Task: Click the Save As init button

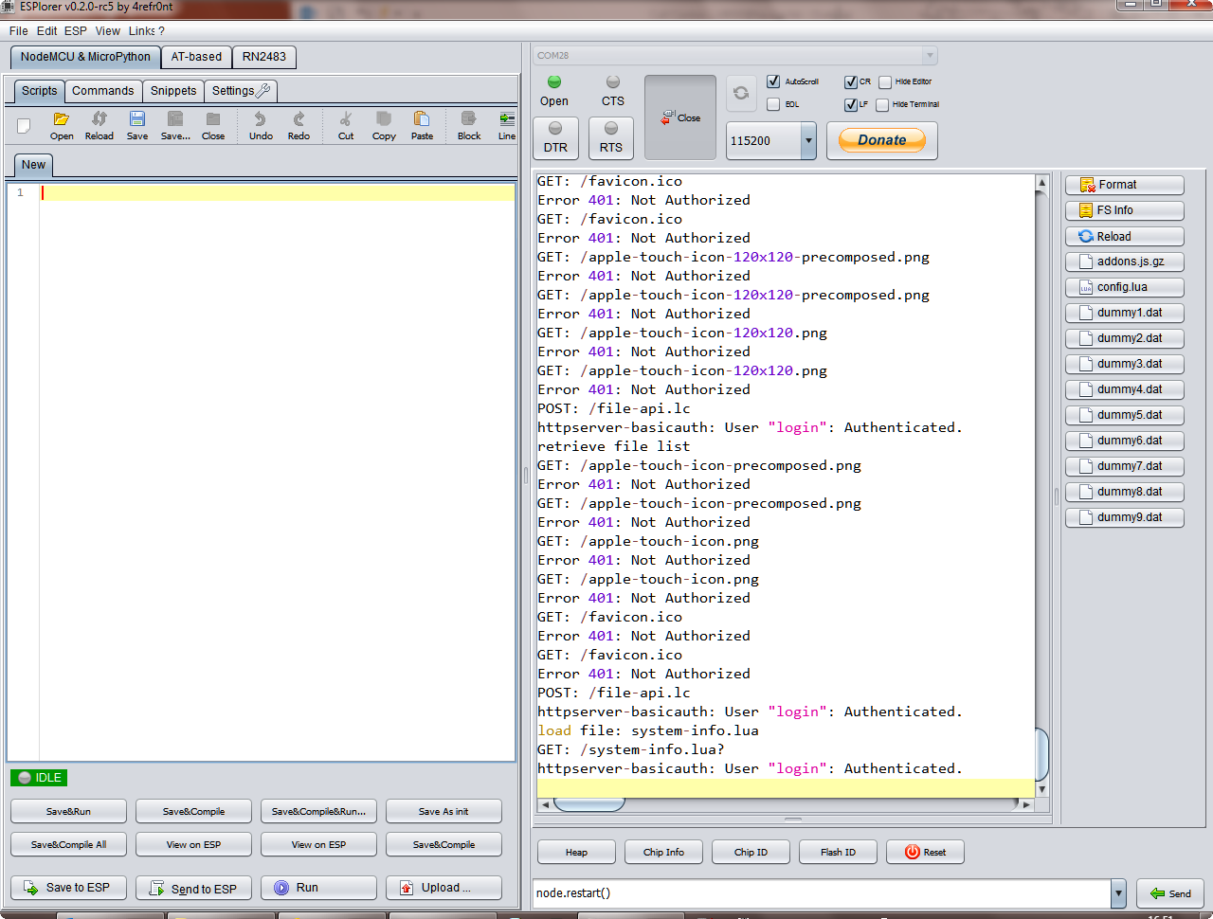Action: point(444,811)
